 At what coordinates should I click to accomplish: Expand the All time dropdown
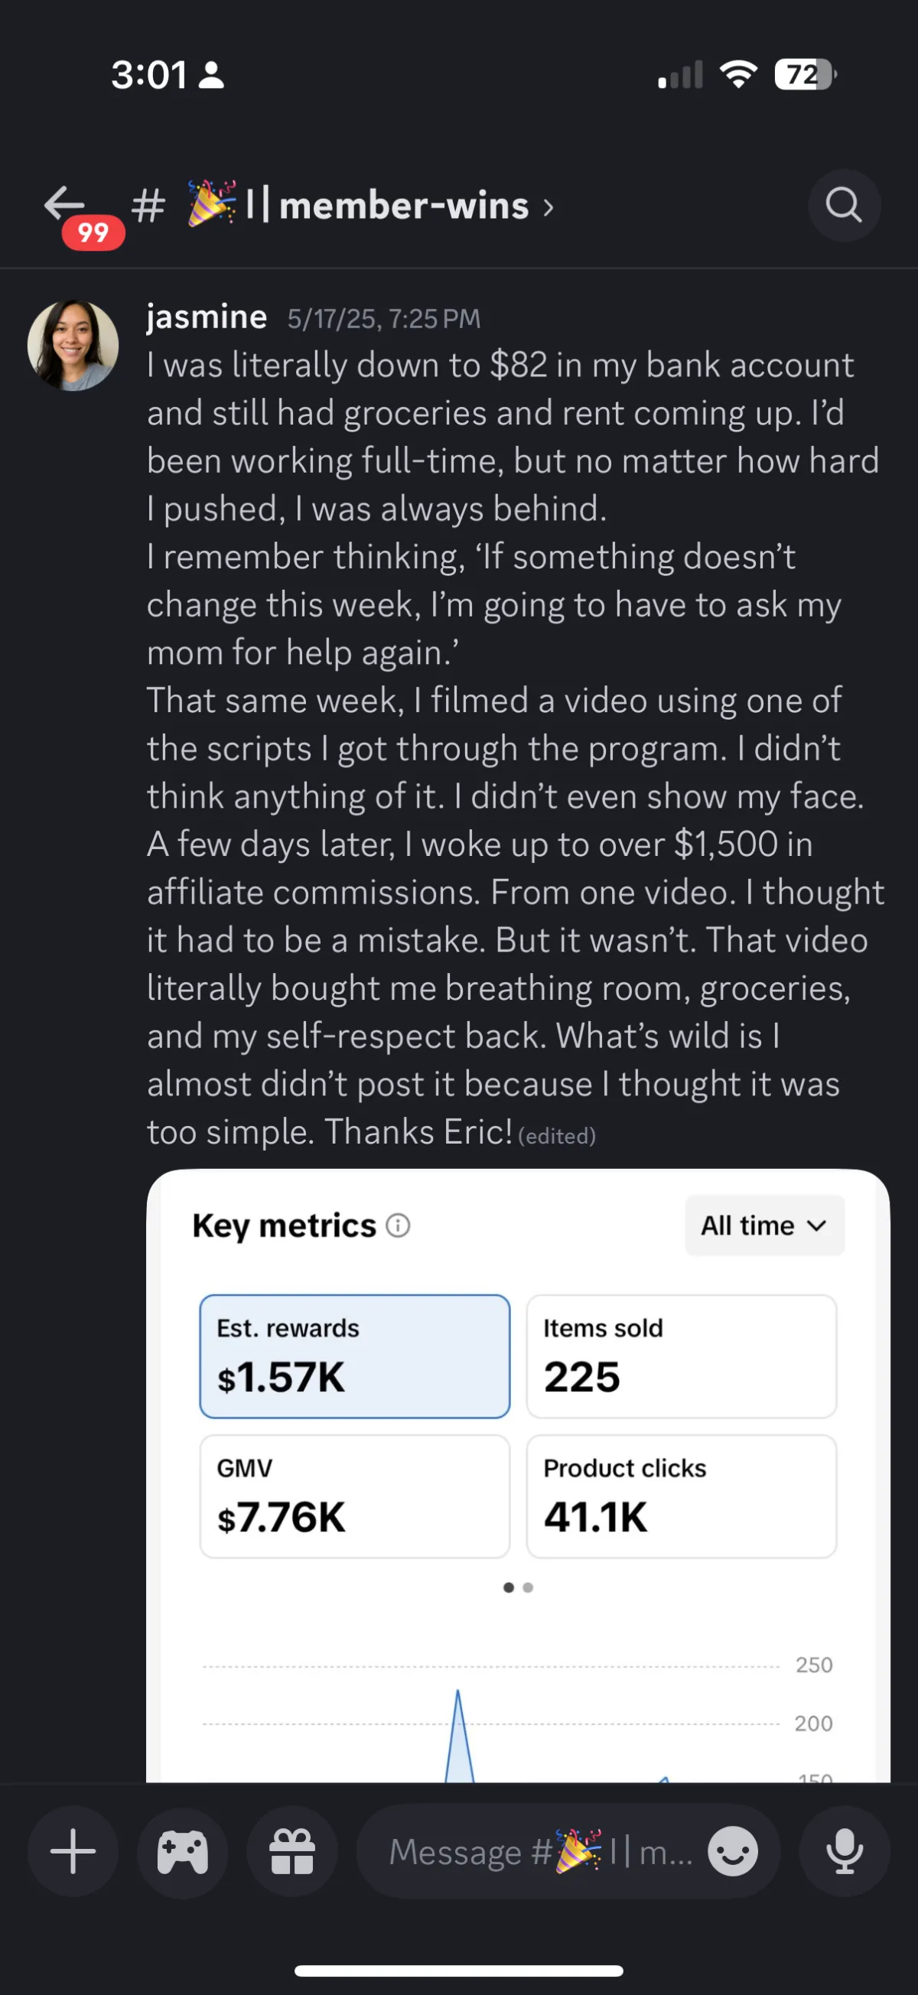[764, 1225]
